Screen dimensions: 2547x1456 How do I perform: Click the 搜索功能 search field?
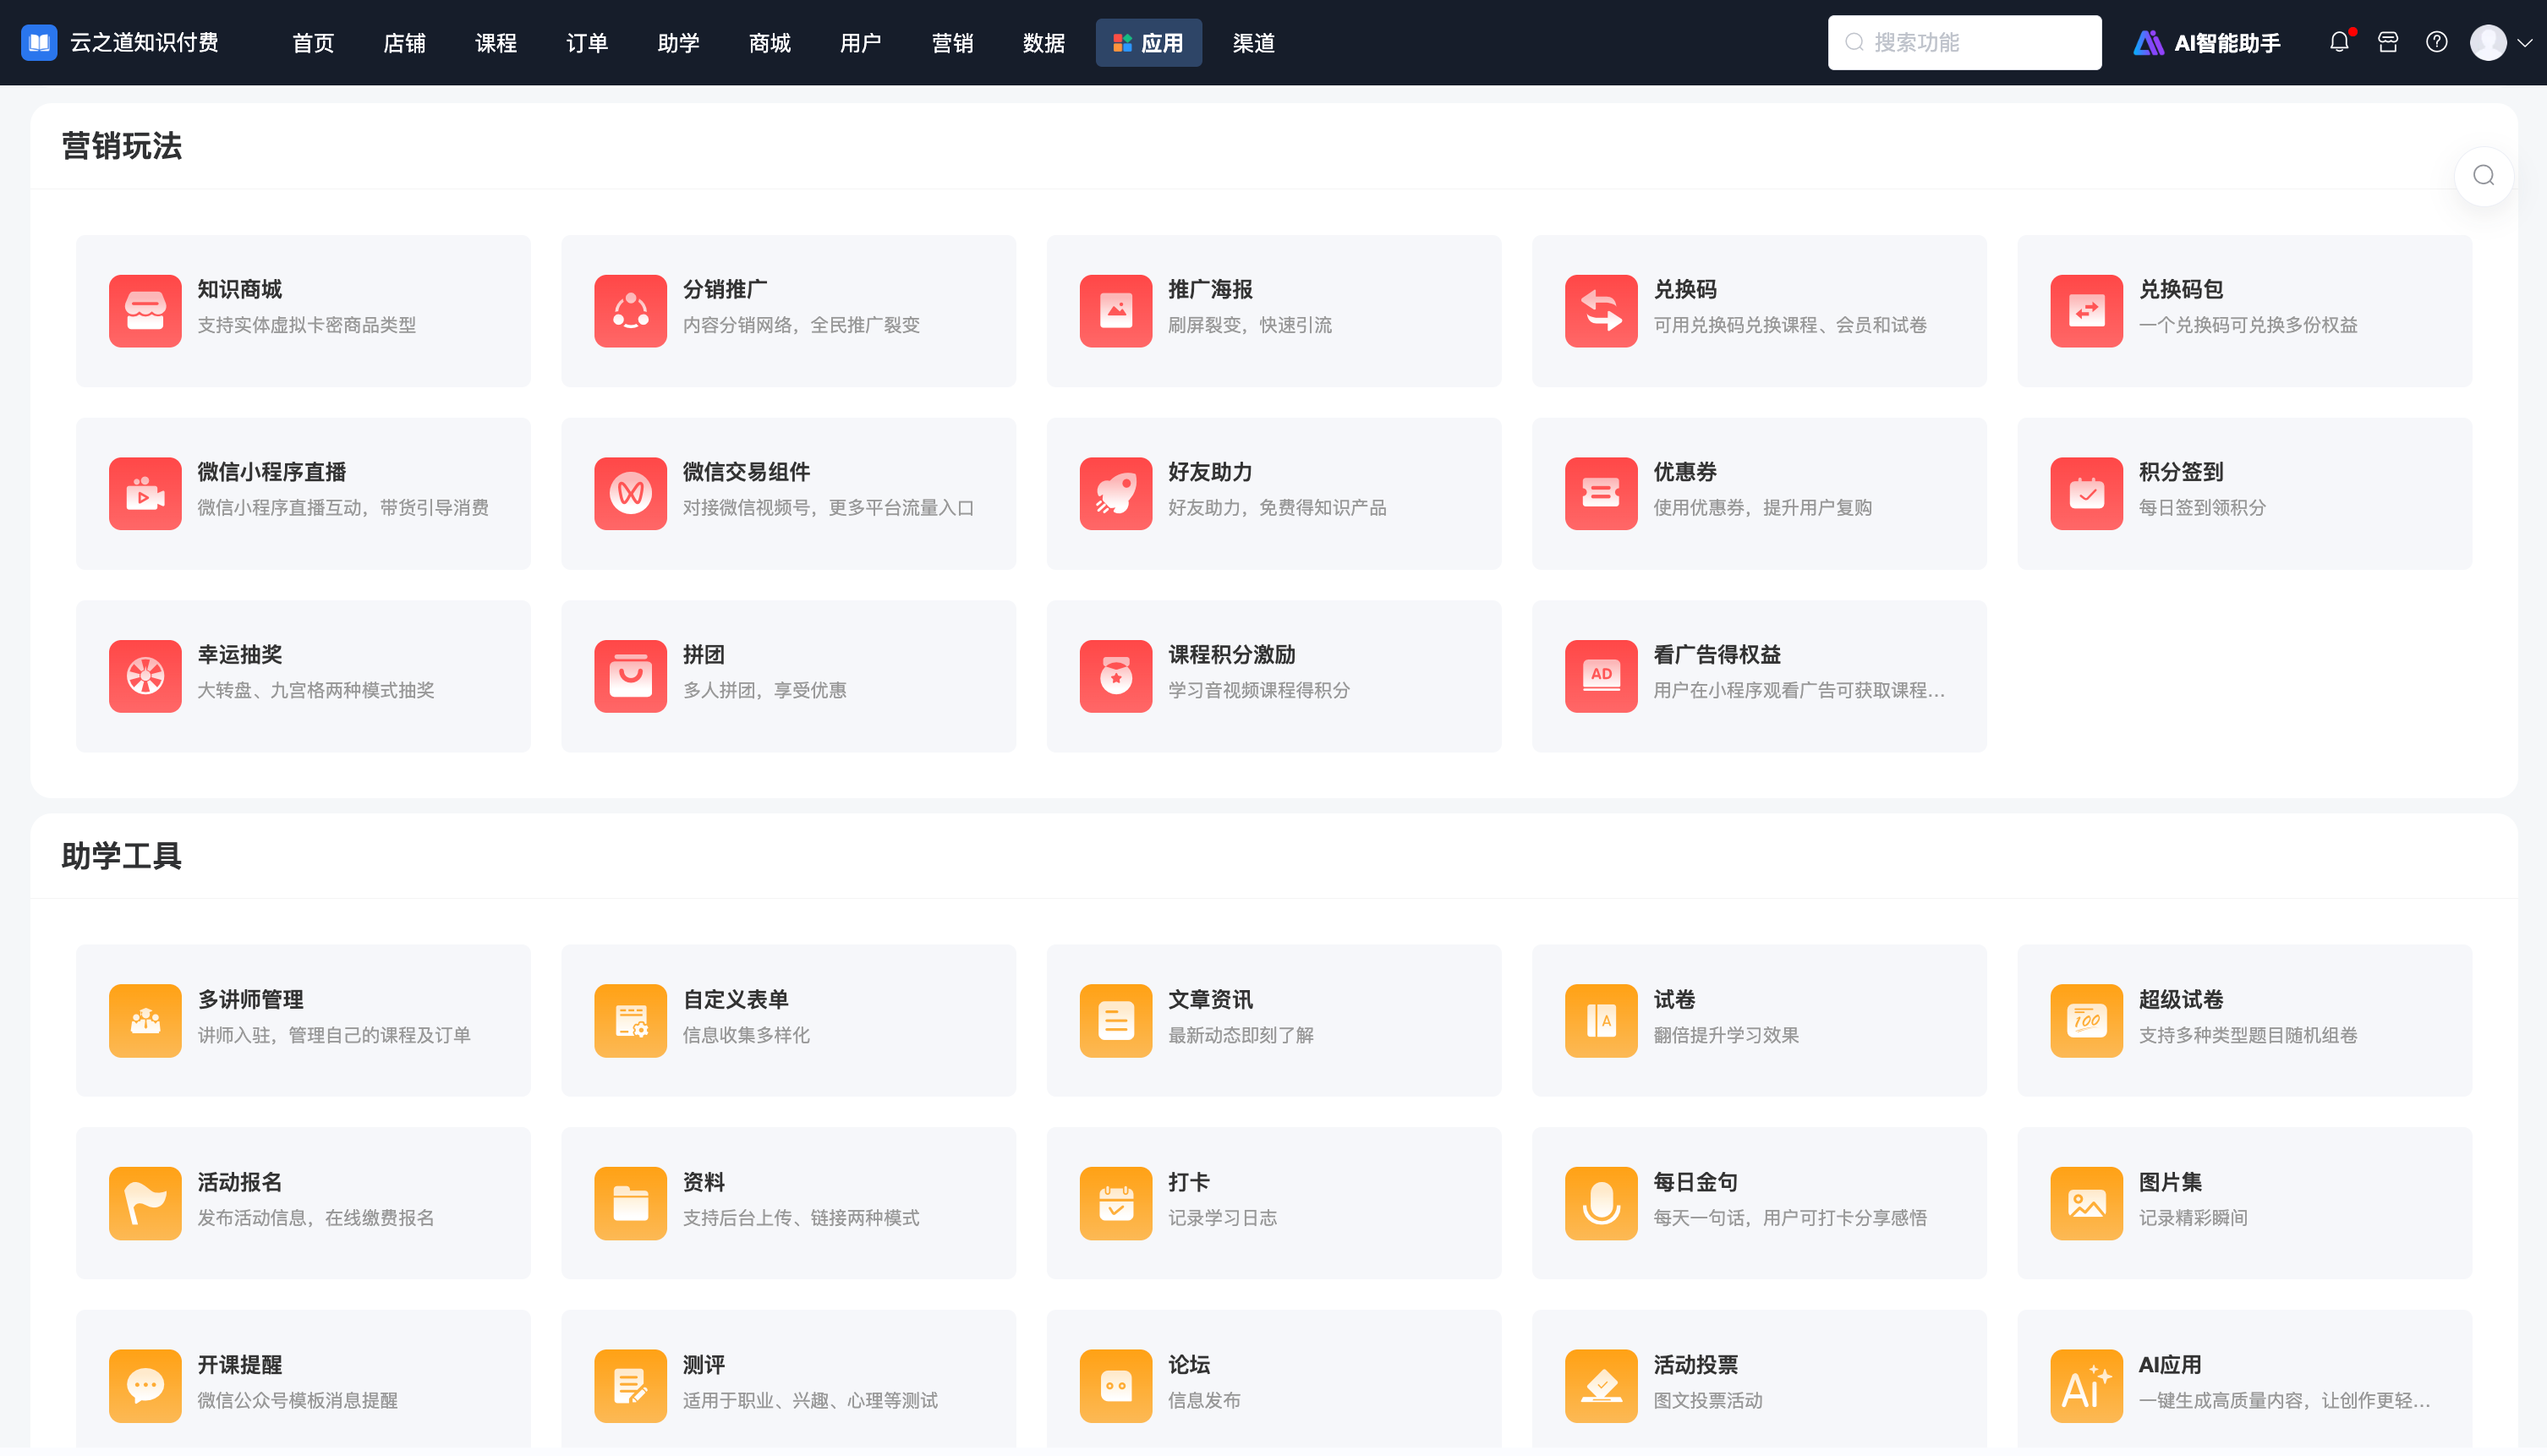[x=1964, y=42]
